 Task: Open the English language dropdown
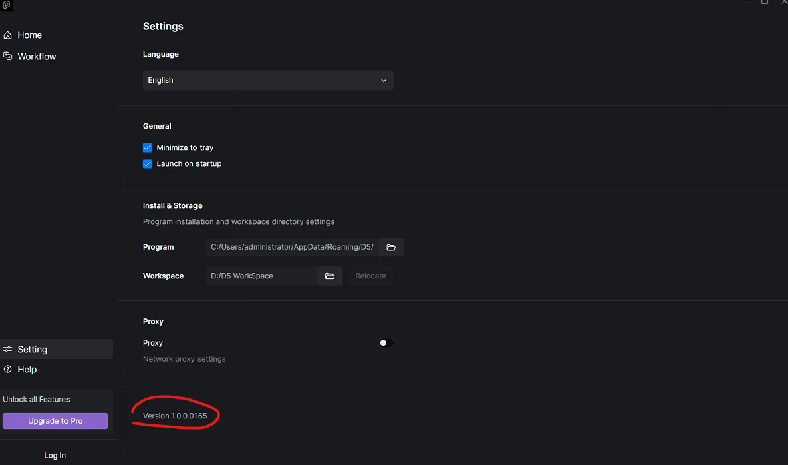pos(268,80)
